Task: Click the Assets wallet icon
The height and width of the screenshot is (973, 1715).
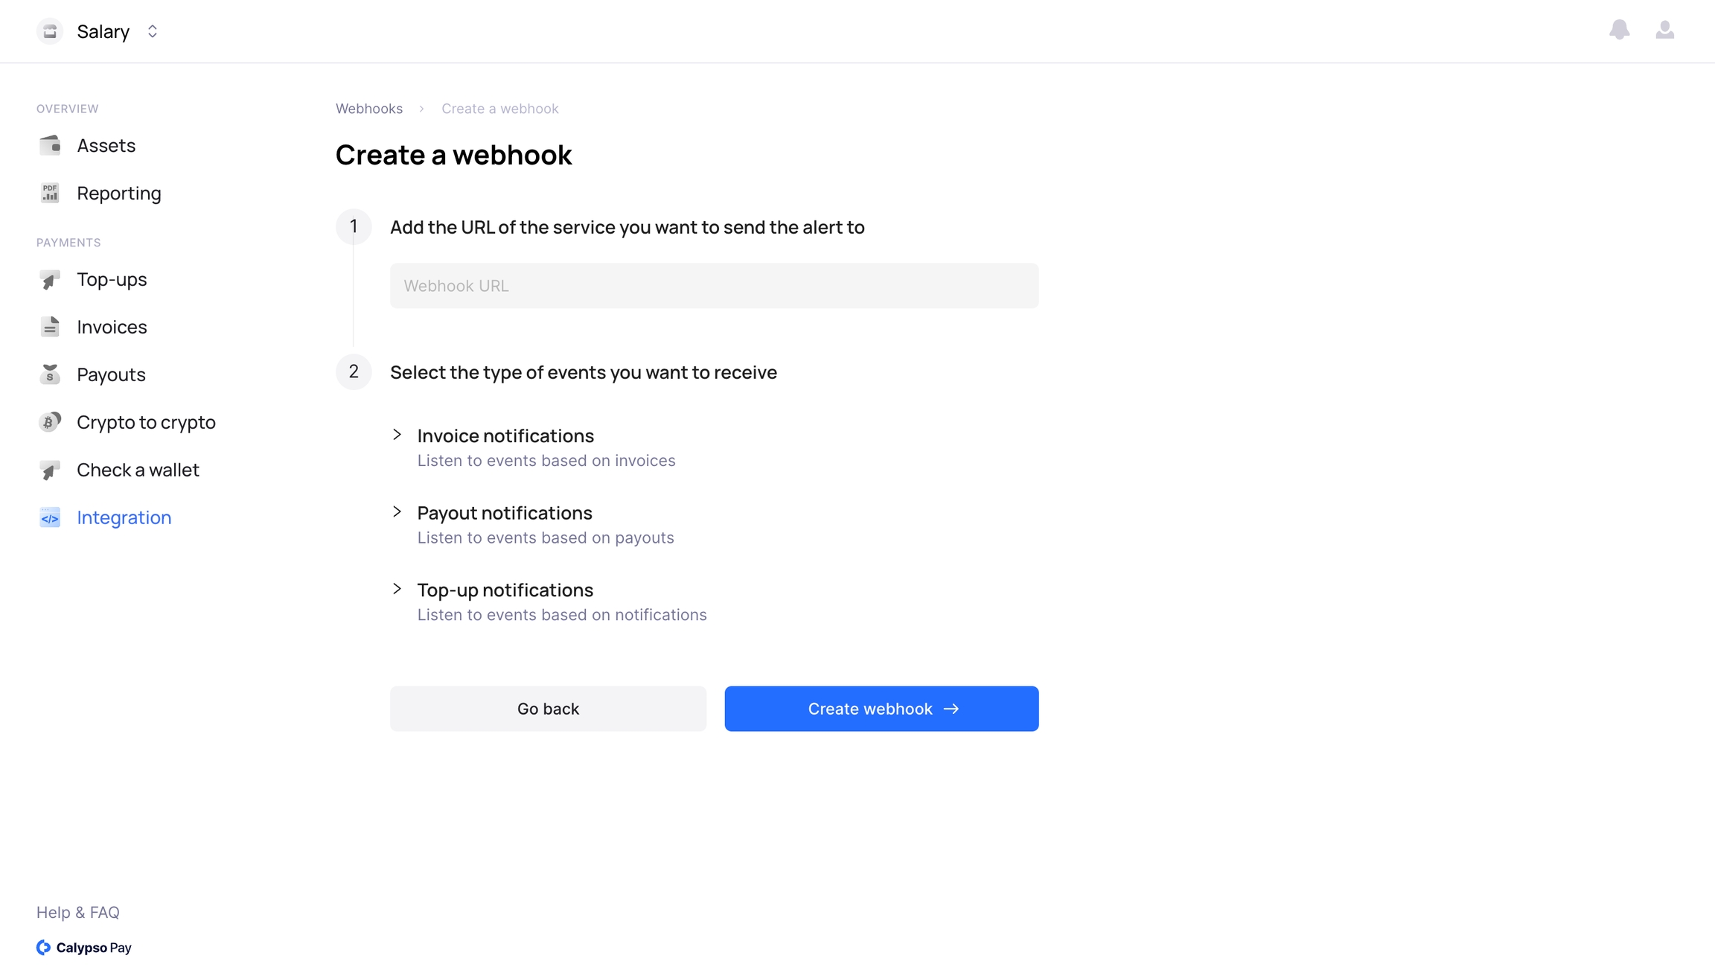Action: coord(50,145)
